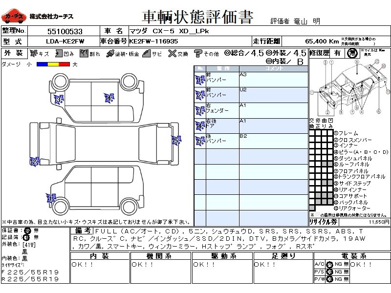
Task: Click the paint/bodywork (塗装・板金) legend icon
Action: pyautogui.click(x=110, y=53)
